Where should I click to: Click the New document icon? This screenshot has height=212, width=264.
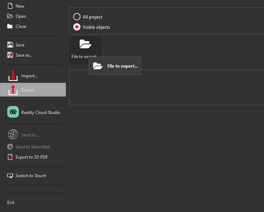[10, 6]
